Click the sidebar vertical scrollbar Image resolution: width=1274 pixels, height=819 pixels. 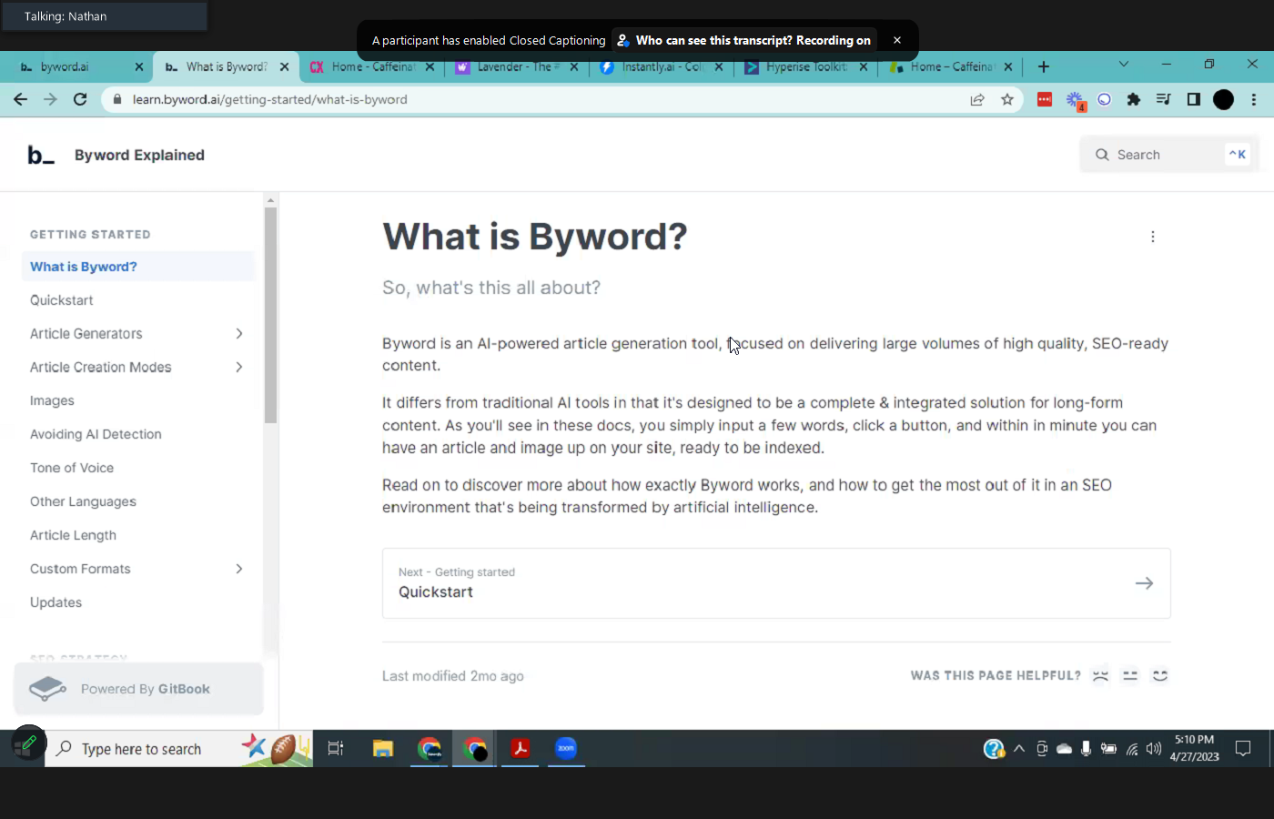coord(270,315)
